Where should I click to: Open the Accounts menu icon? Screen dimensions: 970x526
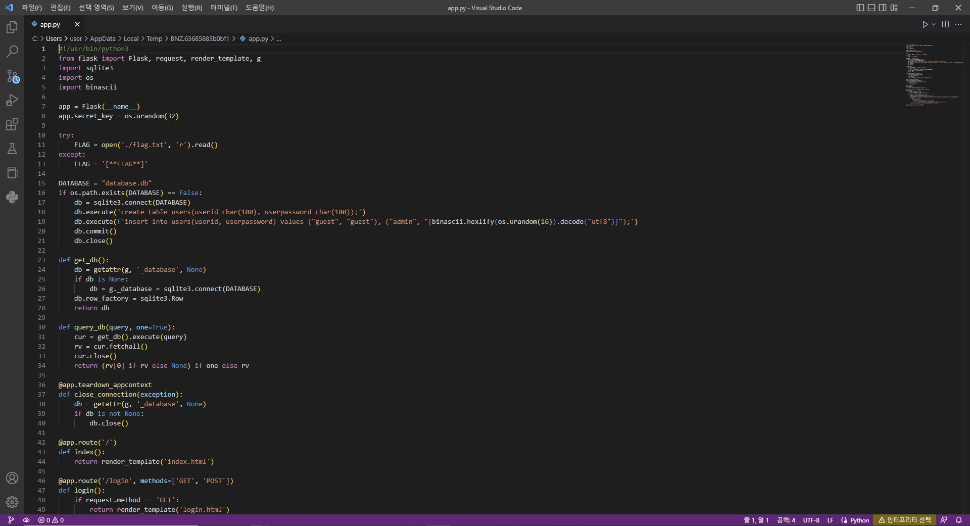tap(12, 478)
